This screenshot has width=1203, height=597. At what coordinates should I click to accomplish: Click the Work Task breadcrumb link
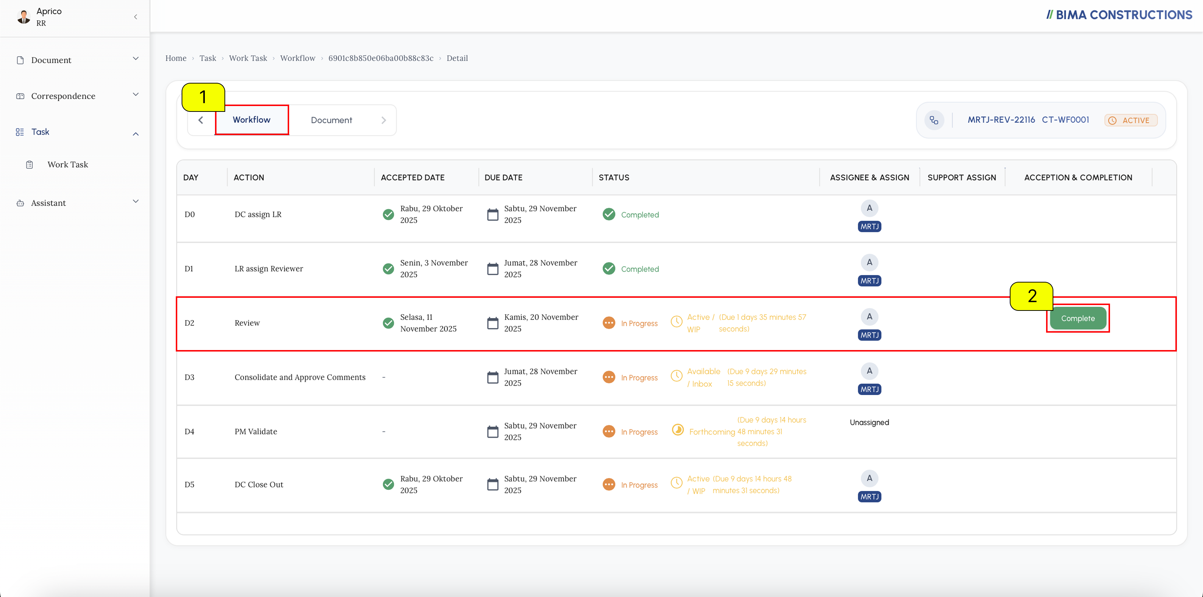click(248, 58)
